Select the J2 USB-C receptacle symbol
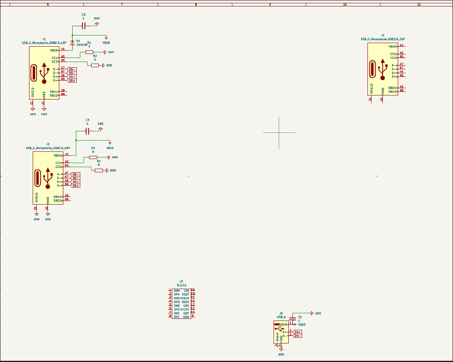 tap(382, 69)
